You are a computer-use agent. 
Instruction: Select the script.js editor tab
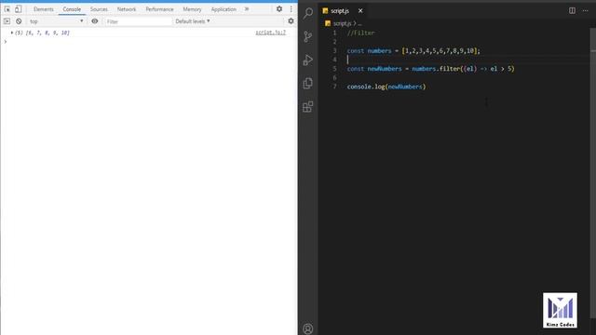point(339,11)
